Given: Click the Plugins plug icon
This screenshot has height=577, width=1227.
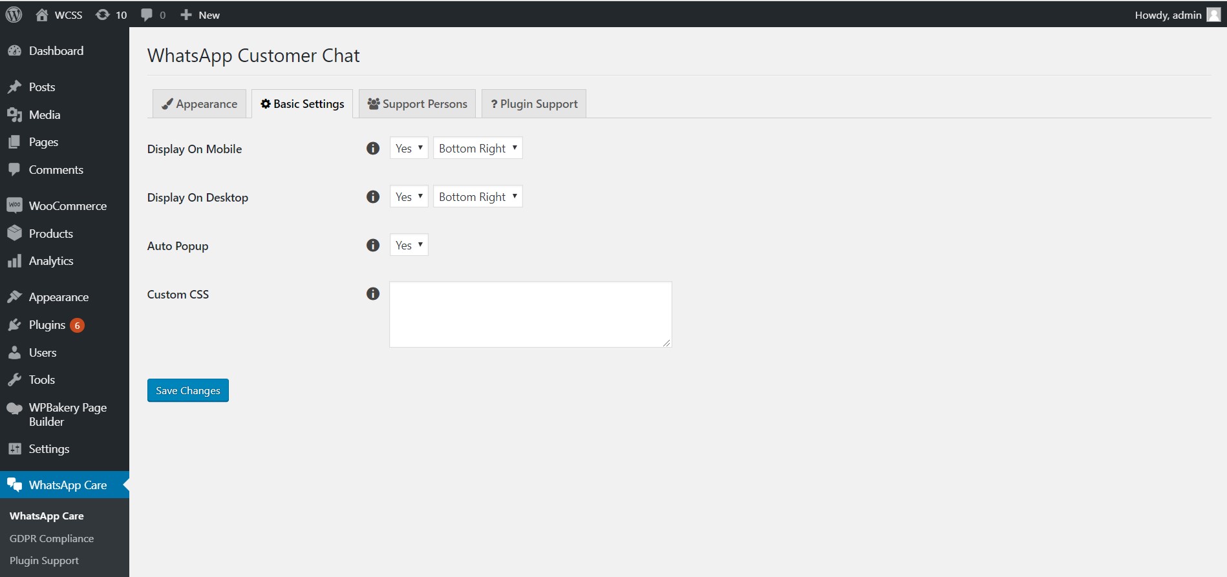Looking at the screenshot, I should tap(14, 325).
